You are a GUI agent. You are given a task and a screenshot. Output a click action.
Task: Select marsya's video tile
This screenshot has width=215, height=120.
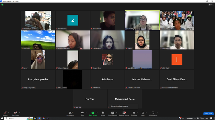click(142, 40)
